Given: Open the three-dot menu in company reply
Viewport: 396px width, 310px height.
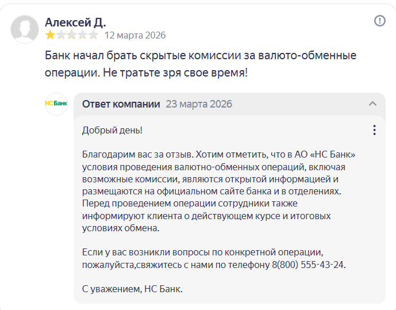Looking at the screenshot, I should (x=374, y=130).
